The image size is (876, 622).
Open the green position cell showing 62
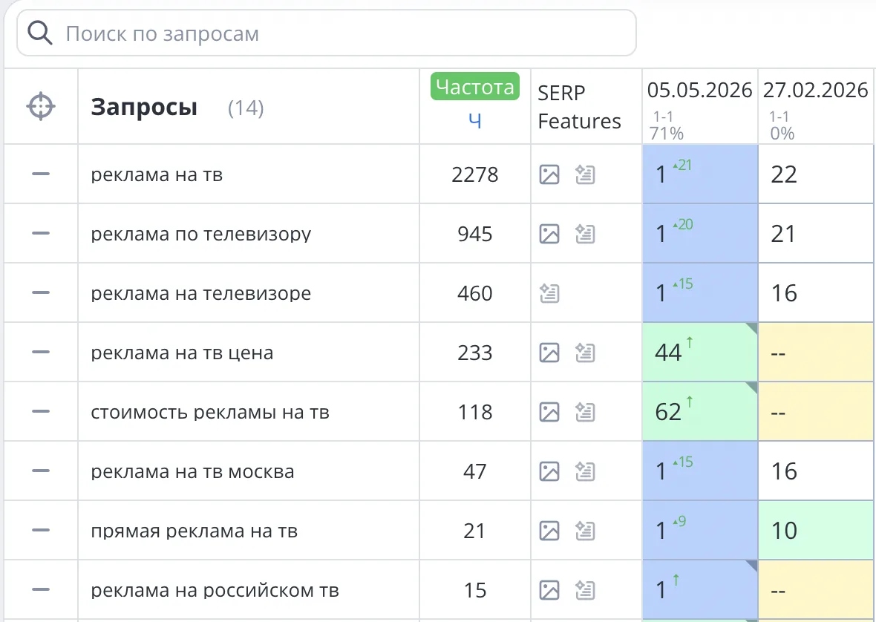[700, 411]
